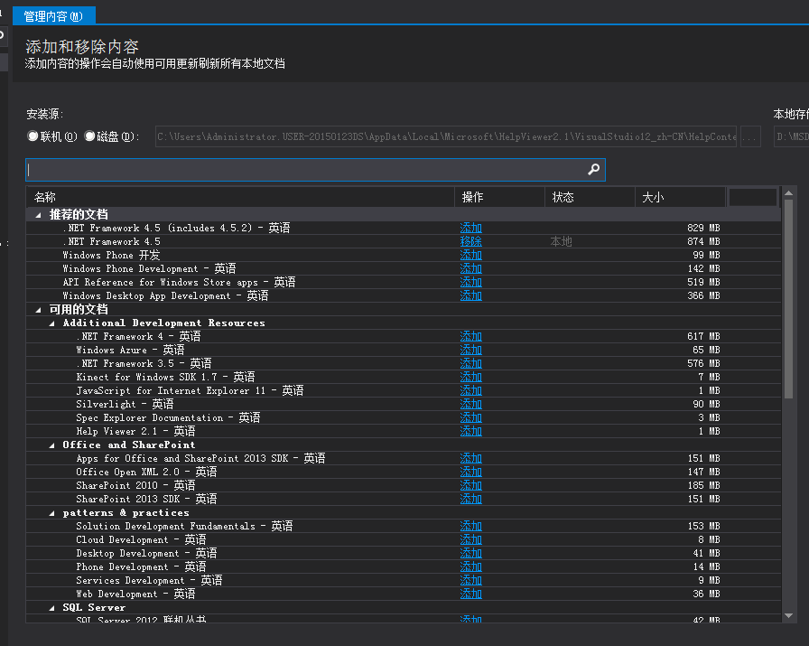This screenshot has height=646, width=809.
Task: Click the search magnifier icon
Action: tap(593, 169)
